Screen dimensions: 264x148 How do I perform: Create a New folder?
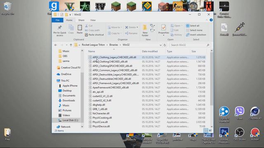[145, 30]
